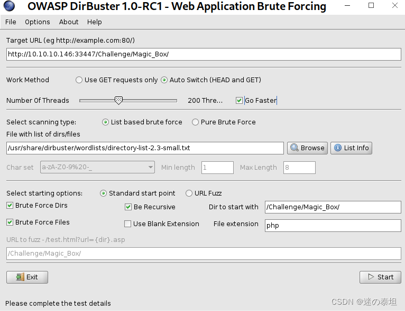Open the Help menu
The image size is (405, 311).
tap(94, 22)
